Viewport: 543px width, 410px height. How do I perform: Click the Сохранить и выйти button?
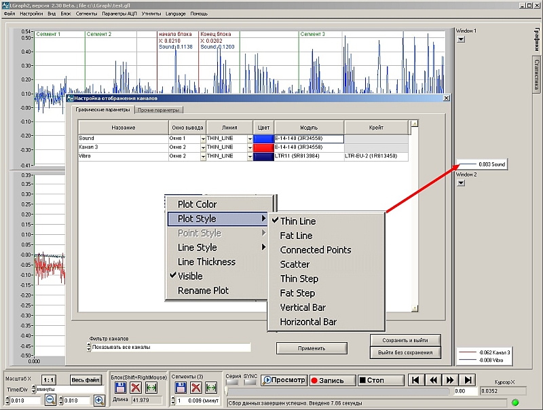click(x=406, y=339)
